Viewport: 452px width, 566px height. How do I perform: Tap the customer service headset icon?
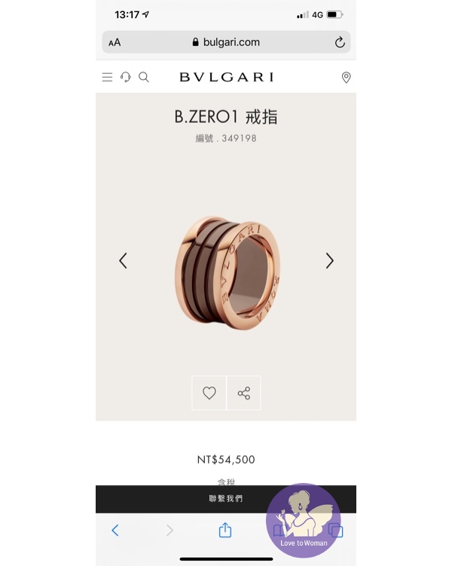pos(126,77)
